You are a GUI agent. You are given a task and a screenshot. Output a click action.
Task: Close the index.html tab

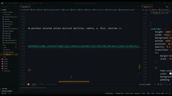pyautogui.click(x=30, y=7)
